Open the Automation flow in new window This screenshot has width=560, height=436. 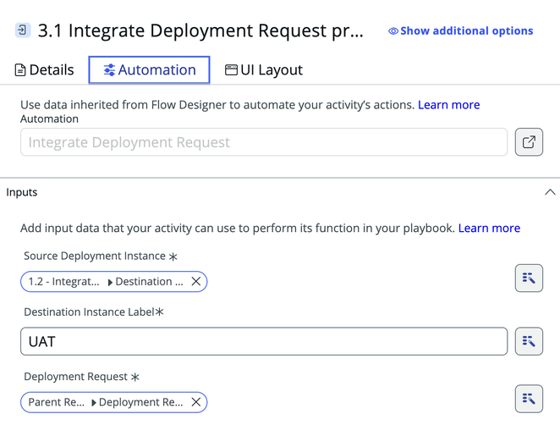(x=529, y=142)
